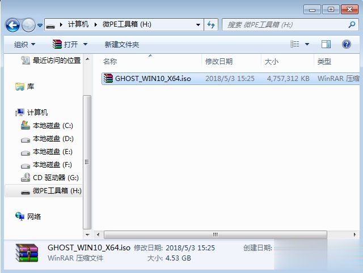Click the 本地磁盘 (E:) drive icon
The height and width of the screenshot is (273, 363).
coord(26,153)
